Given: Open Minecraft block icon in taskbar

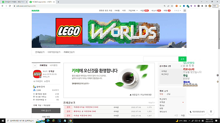Looking at the screenshot, I should [x=54, y=121].
